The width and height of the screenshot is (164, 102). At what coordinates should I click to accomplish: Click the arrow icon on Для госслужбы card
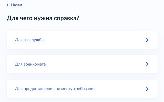(x=147, y=40)
